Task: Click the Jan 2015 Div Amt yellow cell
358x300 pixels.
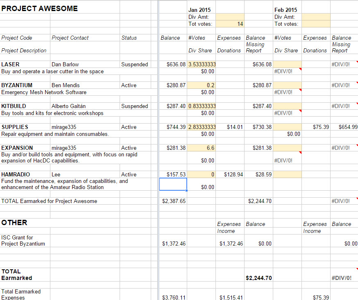Action: pyautogui.click(x=230, y=17)
